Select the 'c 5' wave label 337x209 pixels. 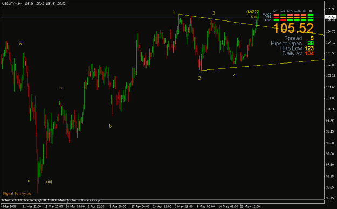254,16
